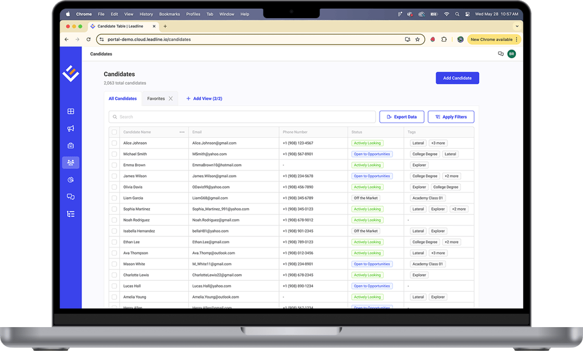Select the pipeline list icon at sidebar bottom
Screen dimensions: 583x351
(x=70, y=213)
